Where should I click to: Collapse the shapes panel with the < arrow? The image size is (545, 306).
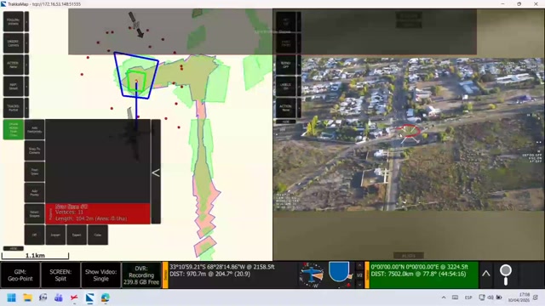pyautogui.click(x=156, y=172)
